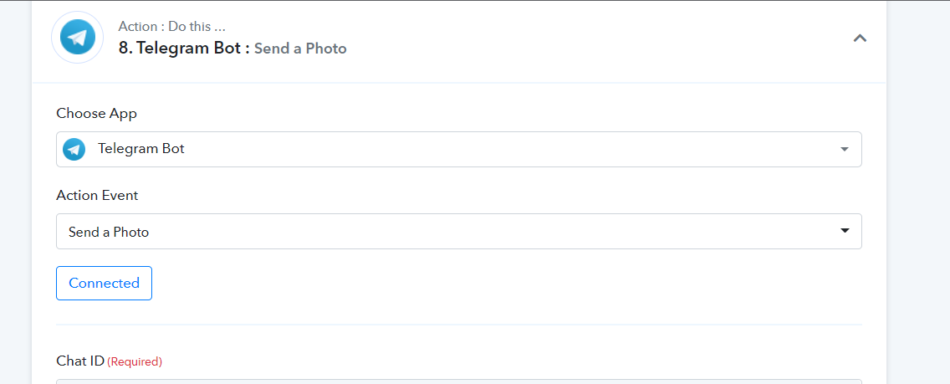The image size is (950, 384).
Task: Click the "8. Telegram Bot" step title
Action: pos(184,48)
